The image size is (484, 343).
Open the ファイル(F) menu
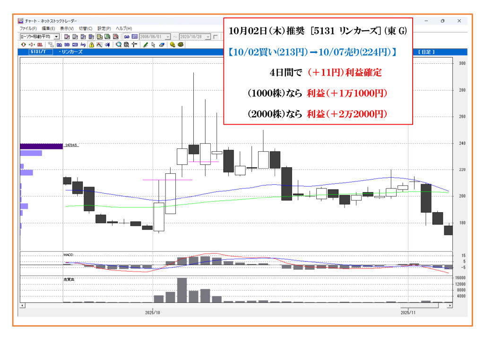(x=28, y=28)
